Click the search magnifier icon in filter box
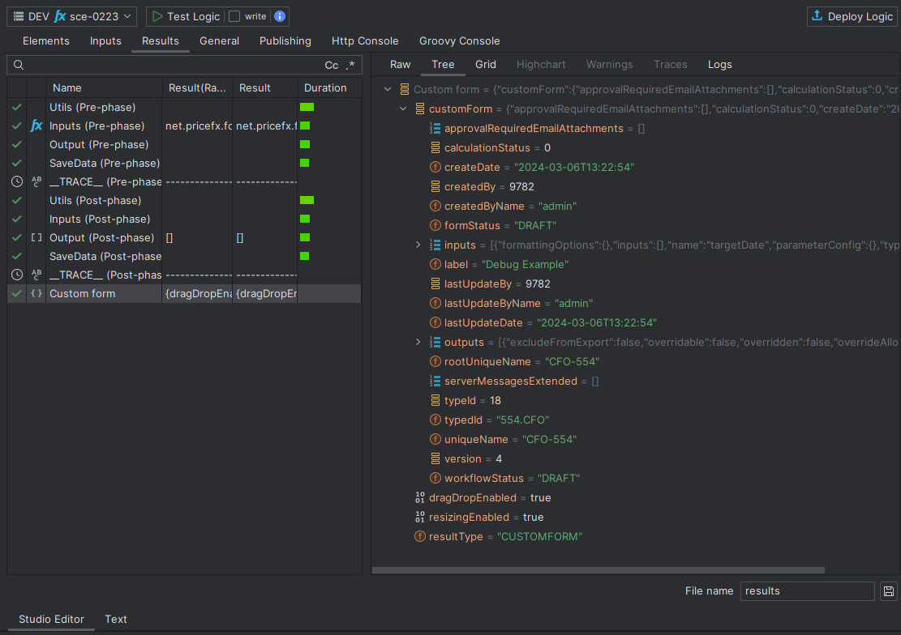 coord(19,65)
